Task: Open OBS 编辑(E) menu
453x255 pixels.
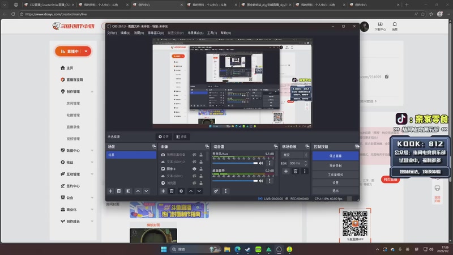Action: (x=125, y=33)
